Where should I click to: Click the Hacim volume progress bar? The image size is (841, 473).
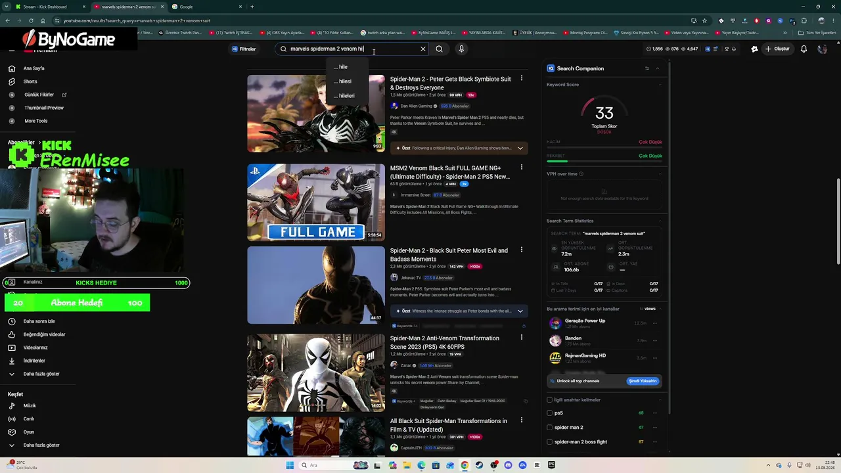[604, 147]
